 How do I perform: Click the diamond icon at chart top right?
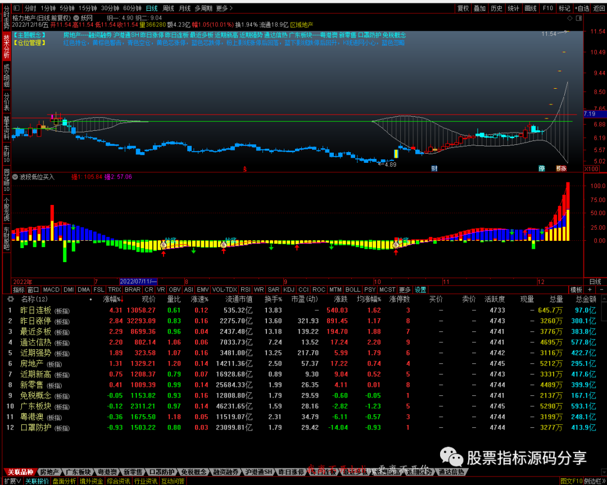569,18
